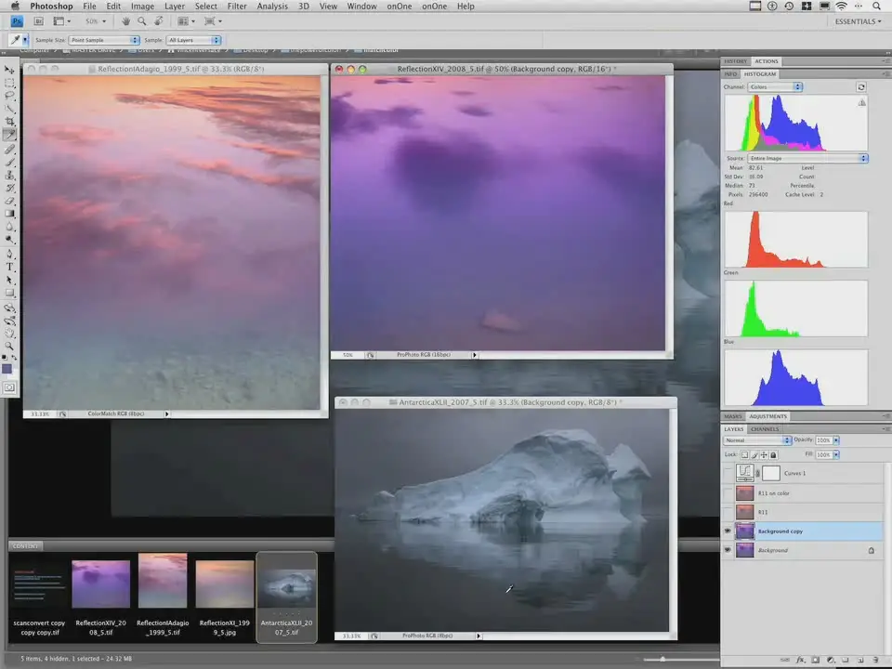Select the Zoom tool in the toolbox
The image size is (892, 669).
tap(9, 346)
